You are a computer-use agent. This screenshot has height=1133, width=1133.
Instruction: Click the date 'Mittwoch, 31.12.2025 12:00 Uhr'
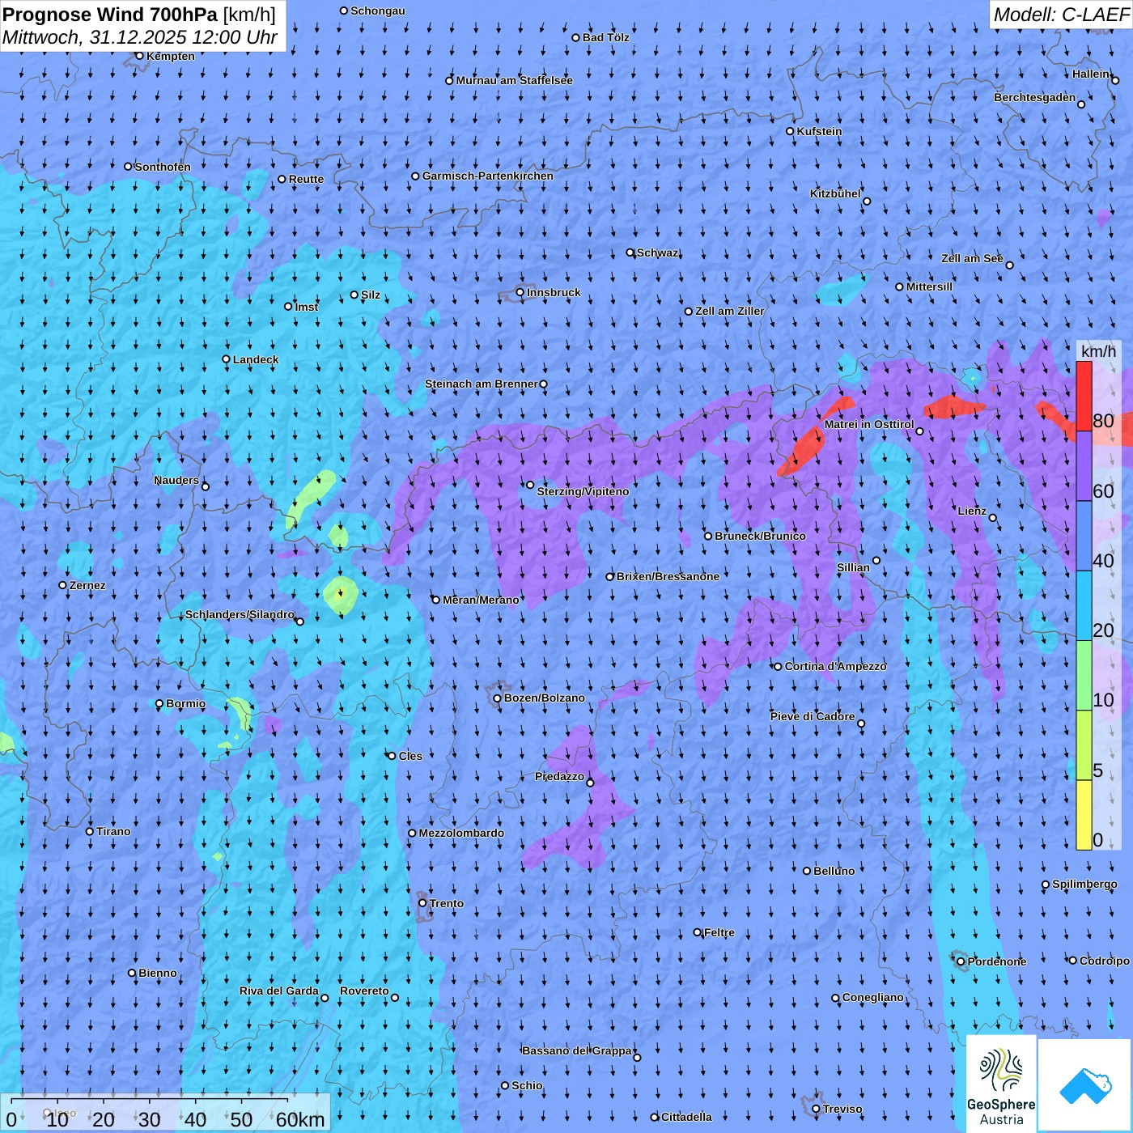point(140,37)
